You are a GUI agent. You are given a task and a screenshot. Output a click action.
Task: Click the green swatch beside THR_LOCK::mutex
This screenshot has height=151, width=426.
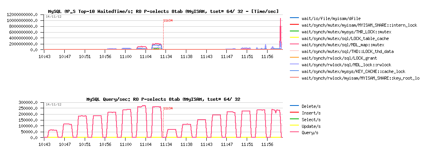click(x=294, y=31)
